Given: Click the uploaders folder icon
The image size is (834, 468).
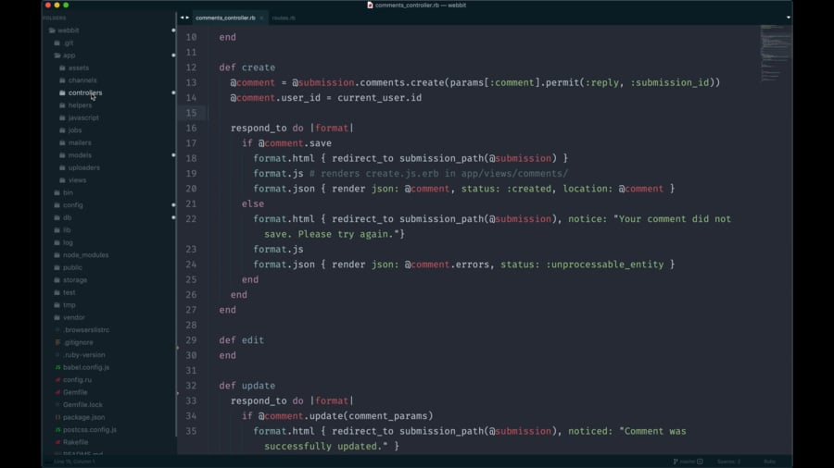Looking at the screenshot, I should [62, 167].
